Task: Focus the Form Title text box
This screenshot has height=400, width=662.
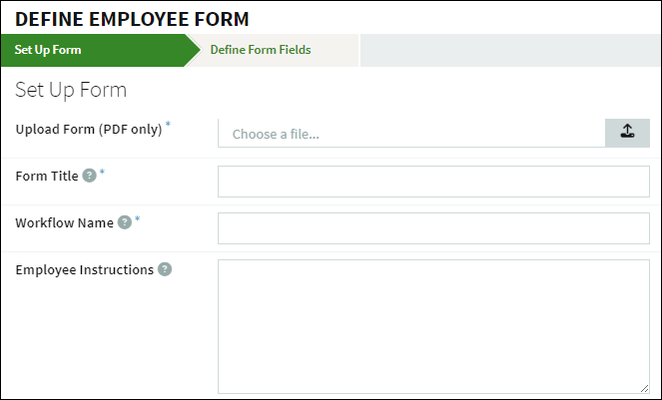Action: tap(433, 182)
